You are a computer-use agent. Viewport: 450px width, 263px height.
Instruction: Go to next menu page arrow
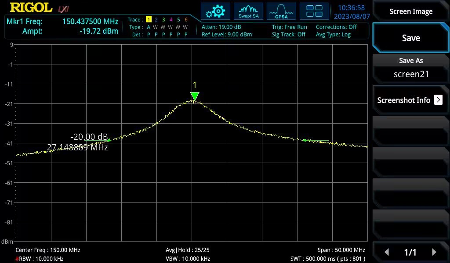(x=434, y=252)
